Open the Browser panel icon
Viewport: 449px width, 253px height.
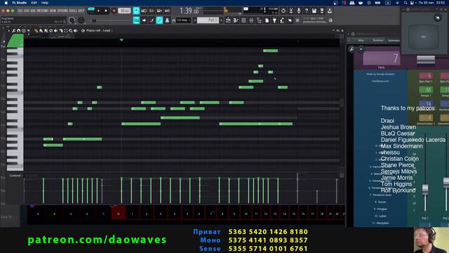point(259,20)
